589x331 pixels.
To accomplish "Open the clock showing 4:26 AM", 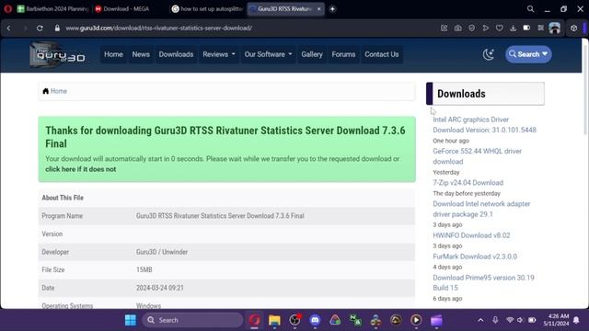I will 556,320.
